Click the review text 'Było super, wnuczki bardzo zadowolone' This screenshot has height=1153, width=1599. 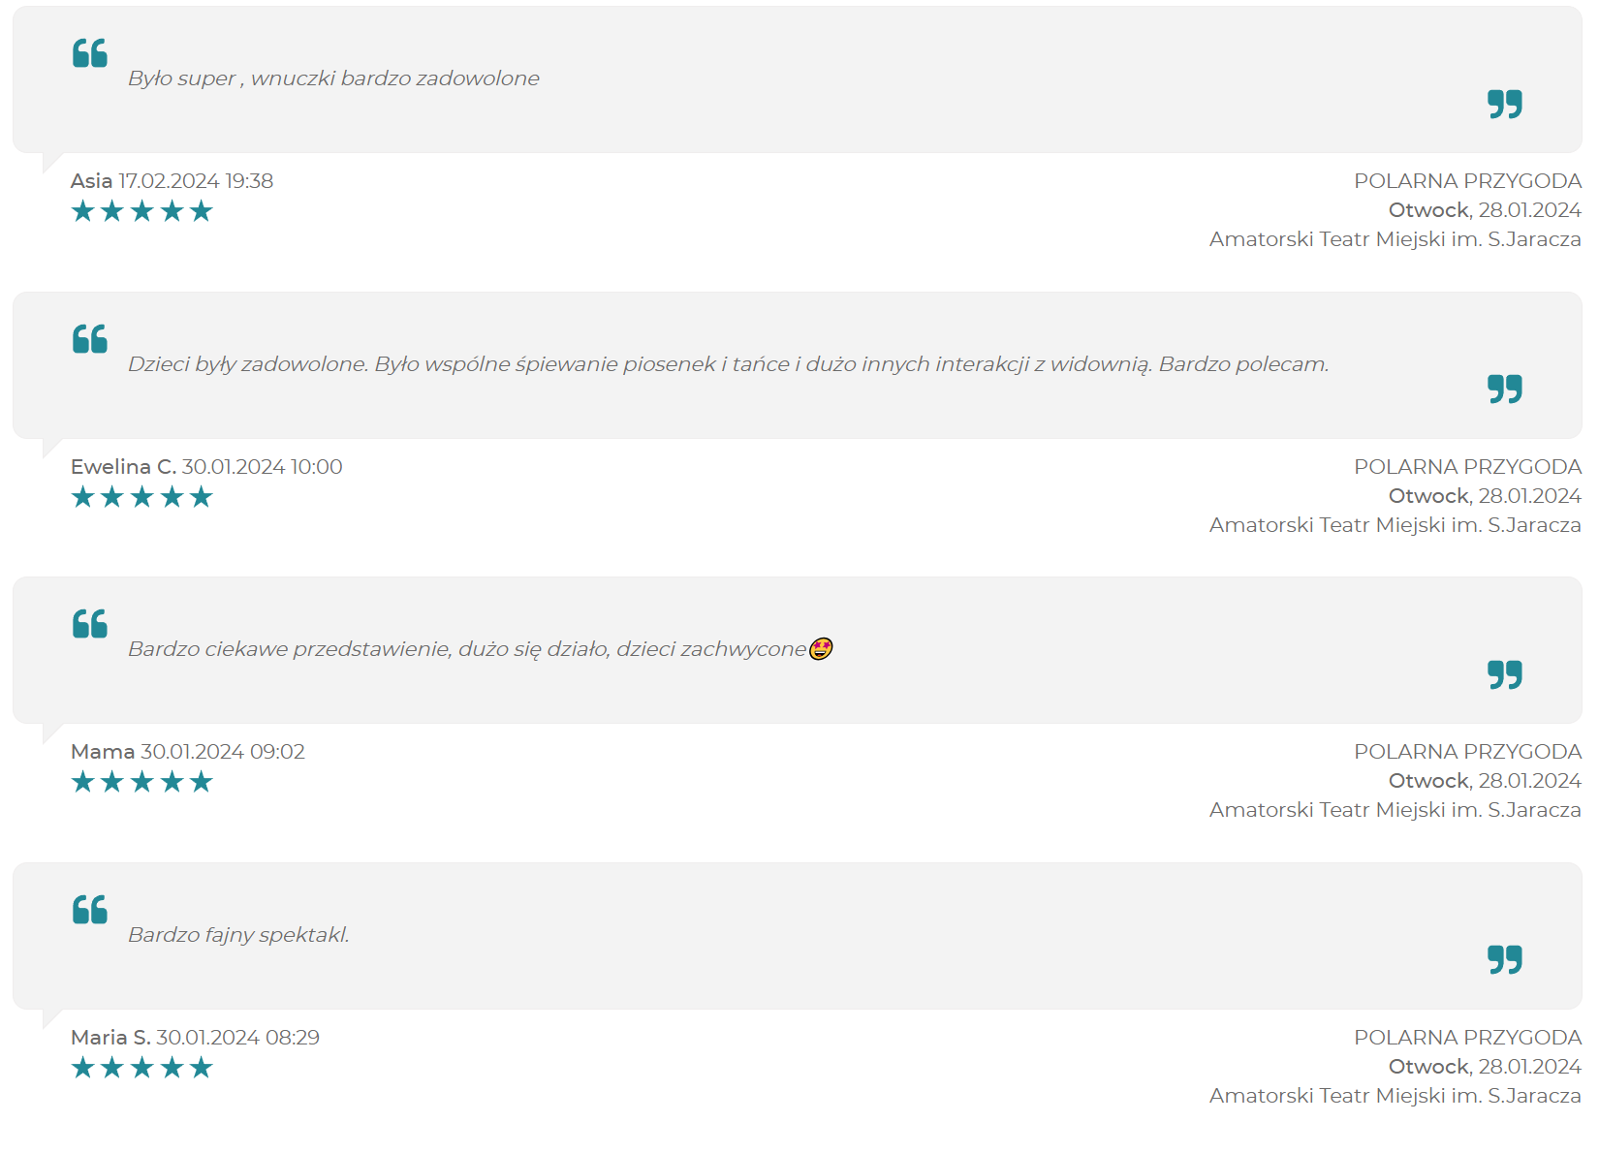pyautogui.click(x=333, y=78)
